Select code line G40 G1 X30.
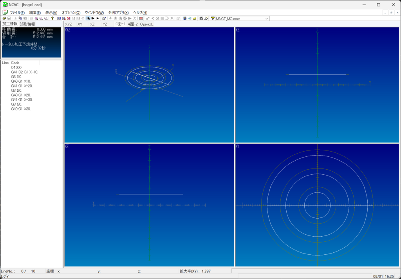This screenshot has height=279, width=401. click(x=21, y=109)
